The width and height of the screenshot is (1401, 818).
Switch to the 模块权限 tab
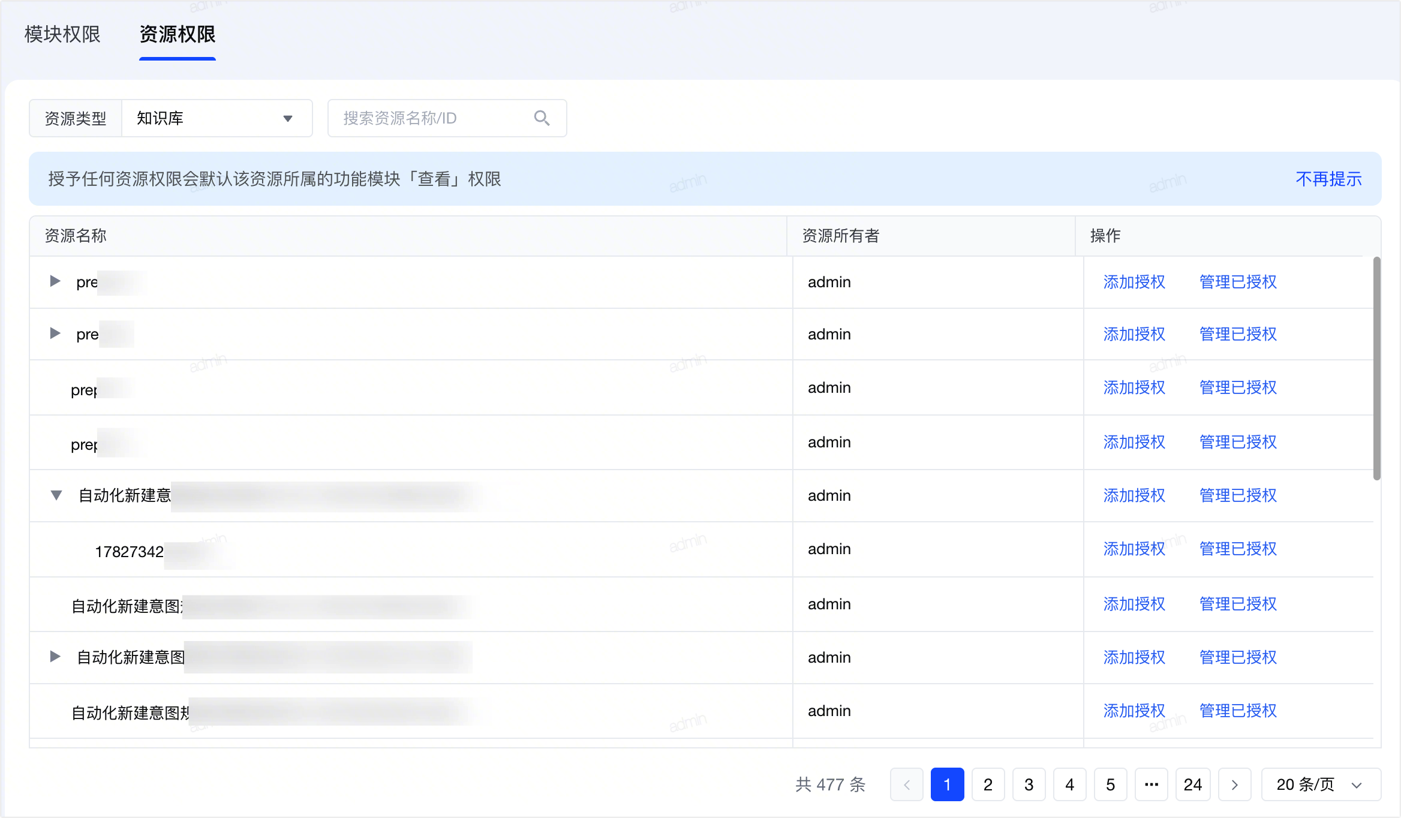62,34
